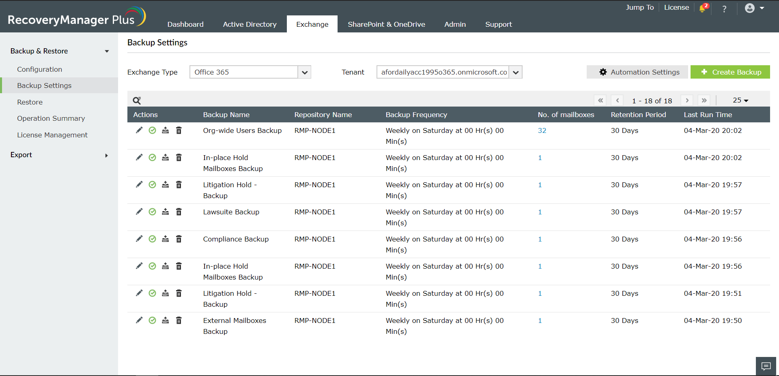The width and height of the screenshot is (779, 376).
Task: Open the user account icon
Action: [750, 8]
